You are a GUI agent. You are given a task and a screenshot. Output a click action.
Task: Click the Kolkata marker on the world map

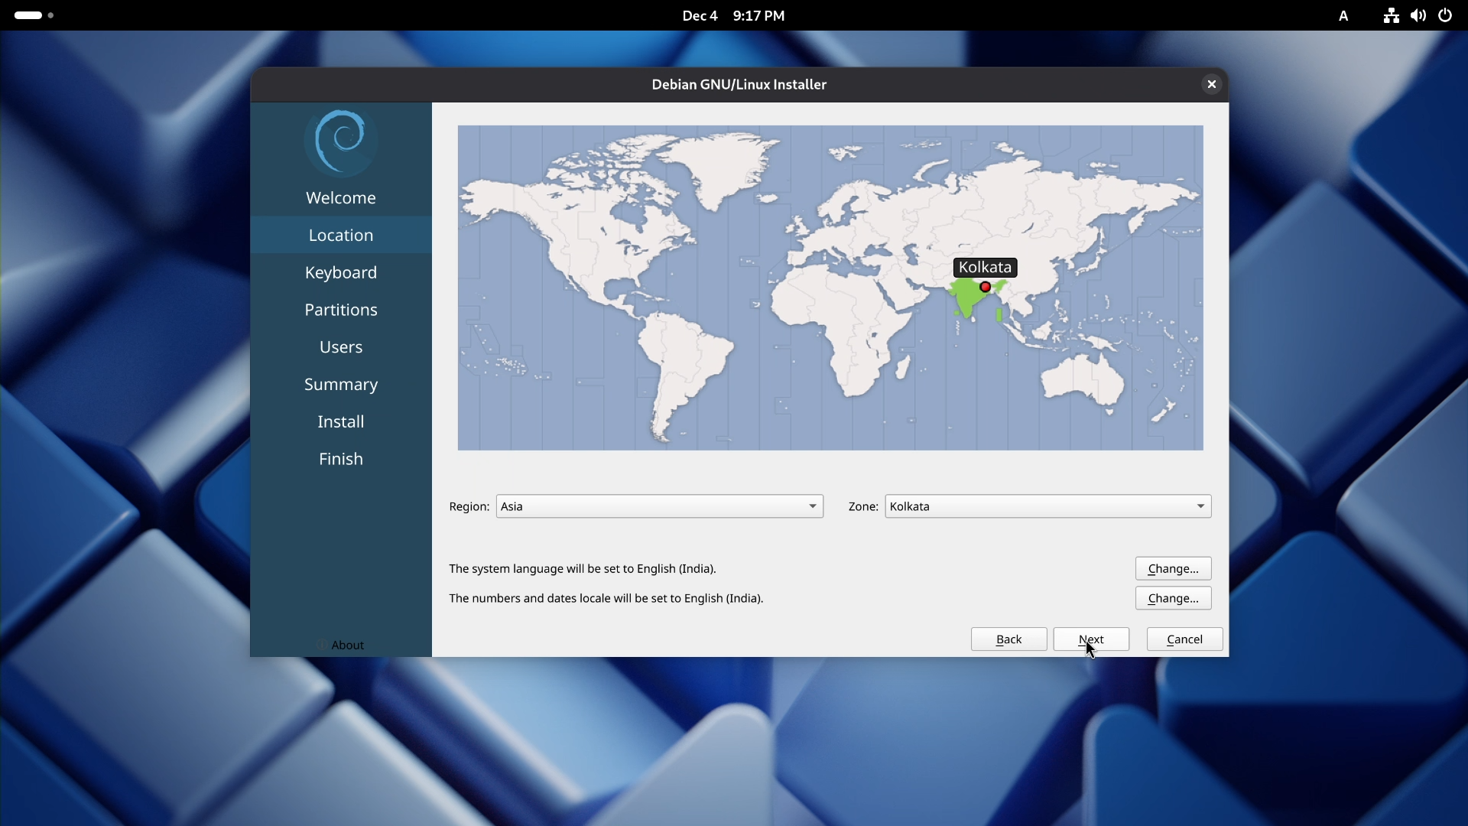pyautogui.click(x=985, y=287)
